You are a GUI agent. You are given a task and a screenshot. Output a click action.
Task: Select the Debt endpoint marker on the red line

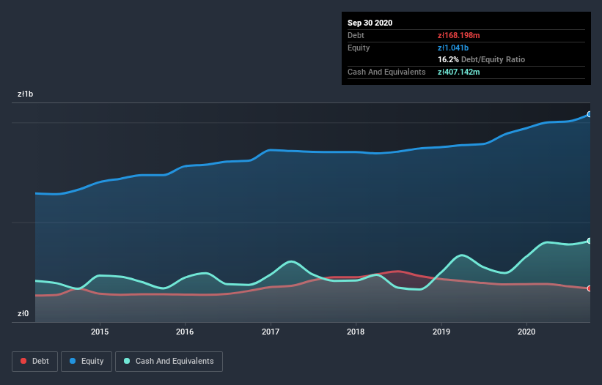tap(590, 288)
